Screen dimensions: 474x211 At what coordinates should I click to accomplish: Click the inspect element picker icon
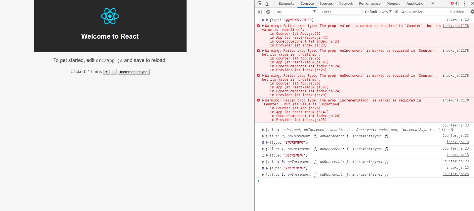coord(259,4)
